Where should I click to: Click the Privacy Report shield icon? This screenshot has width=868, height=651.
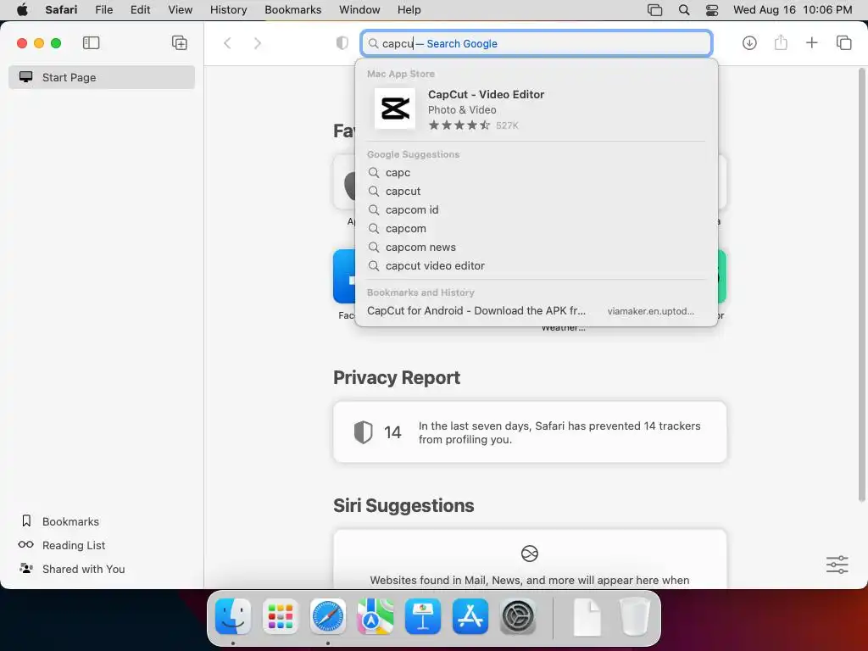click(x=363, y=431)
